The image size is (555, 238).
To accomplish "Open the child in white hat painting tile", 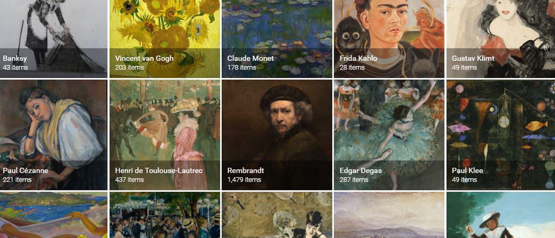I will coord(501,215).
